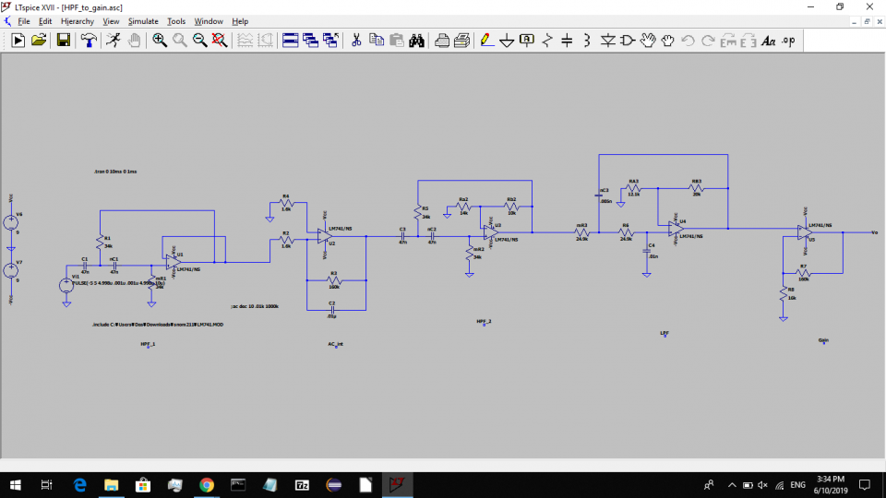Open Chrome from the Windows taskbar

(206, 484)
